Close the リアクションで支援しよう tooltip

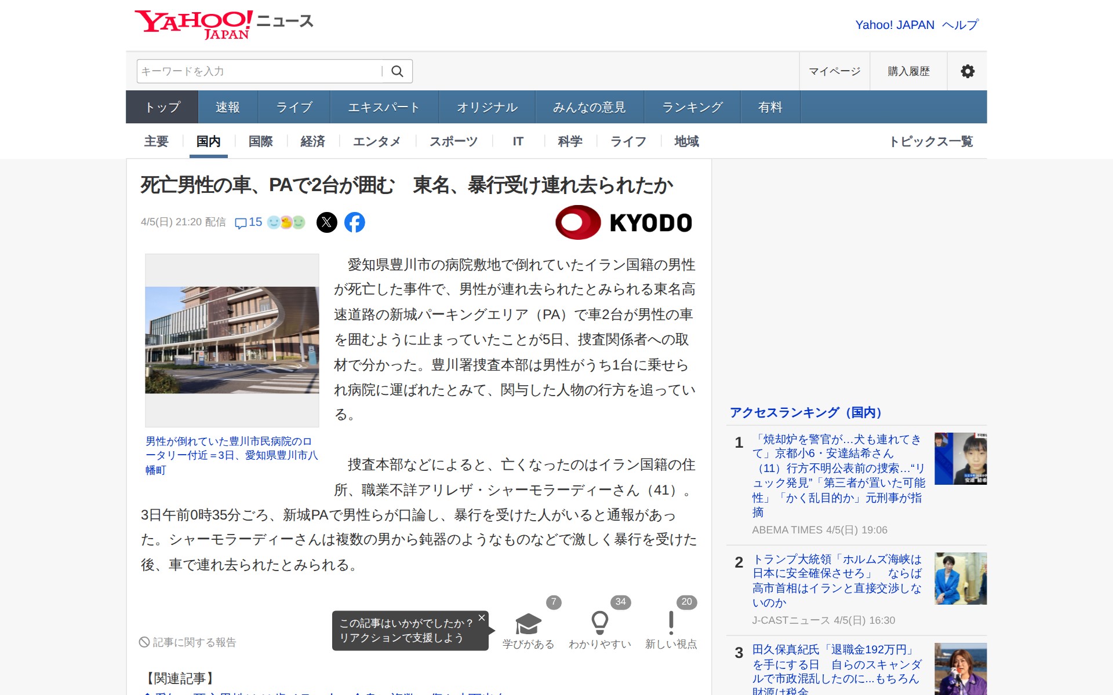(x=481, y=617)
